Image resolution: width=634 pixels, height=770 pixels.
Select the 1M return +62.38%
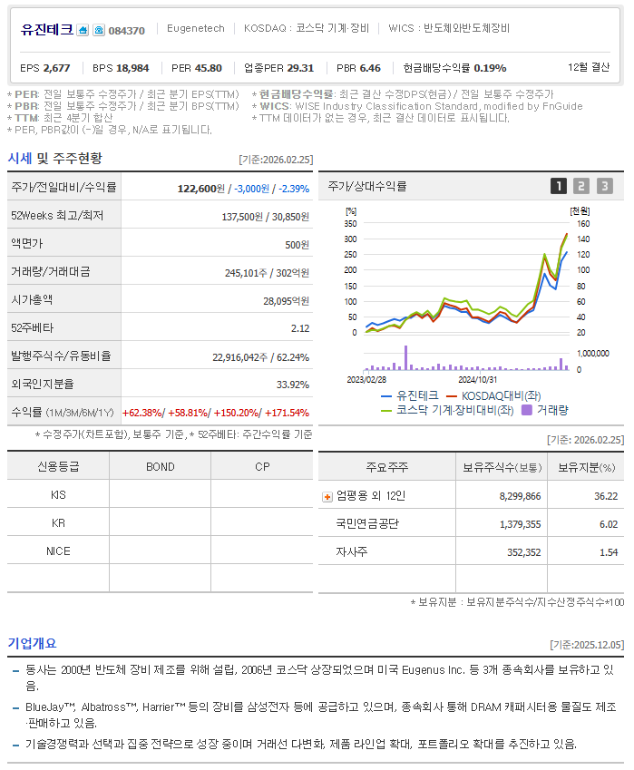(x=141, y=413)
